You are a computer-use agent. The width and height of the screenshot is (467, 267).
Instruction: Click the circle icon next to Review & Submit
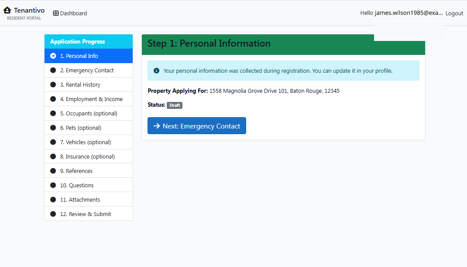pyautogui.click(x=53, y=214)
